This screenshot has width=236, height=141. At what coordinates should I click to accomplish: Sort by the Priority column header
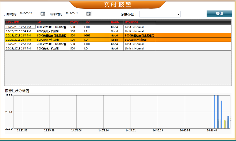[x=76, y=22]
